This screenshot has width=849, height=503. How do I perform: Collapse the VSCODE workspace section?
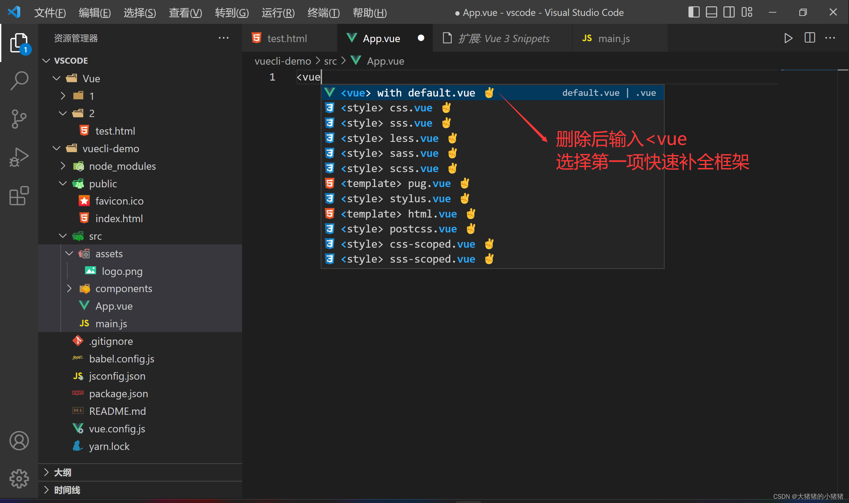46,61
